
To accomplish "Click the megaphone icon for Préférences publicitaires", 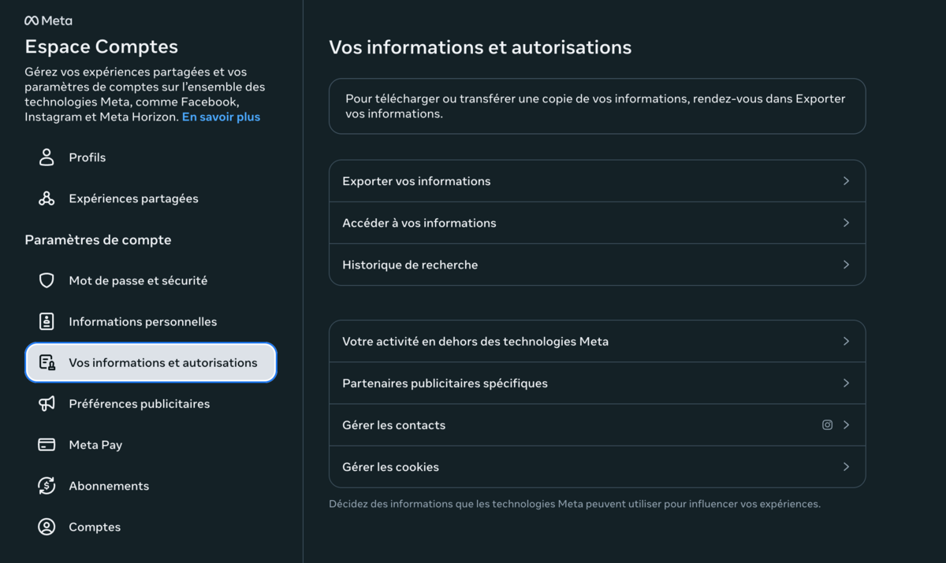I will click(x=46, y=403).
